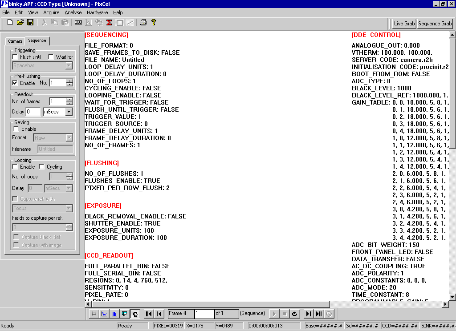Click the Print toolbar icon

coord(143,22)
